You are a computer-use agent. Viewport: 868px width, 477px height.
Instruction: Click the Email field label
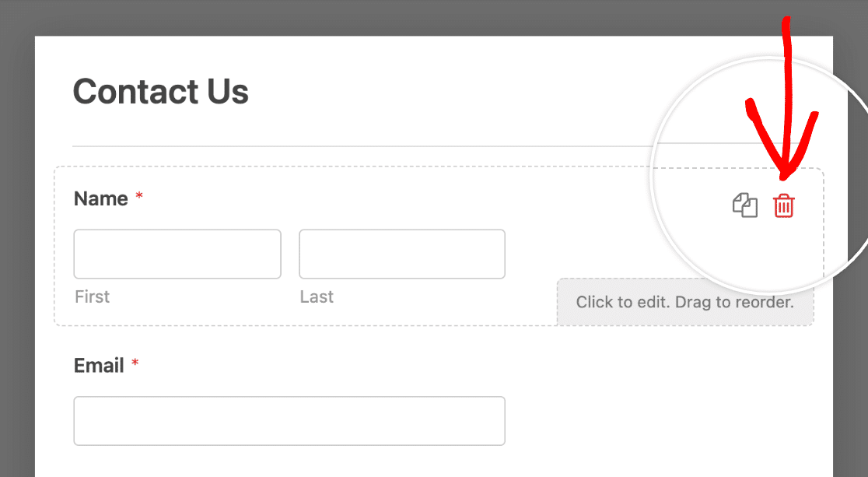(99, 366)
